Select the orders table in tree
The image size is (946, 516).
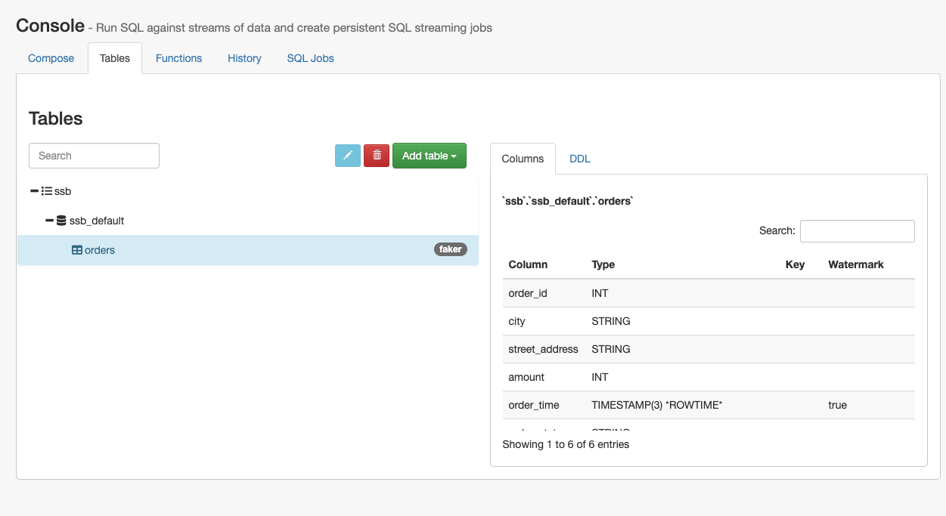(x=100, y=250)
